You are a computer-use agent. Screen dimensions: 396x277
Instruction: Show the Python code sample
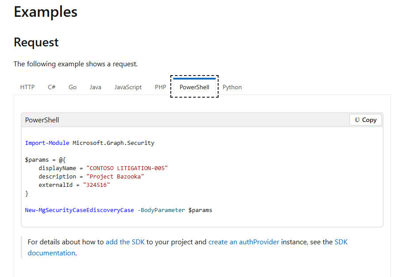click(x=232, y=87)
